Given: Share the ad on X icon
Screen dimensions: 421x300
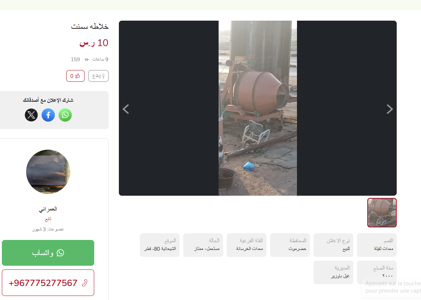Looking at the screenshot, I should [31, 115].
